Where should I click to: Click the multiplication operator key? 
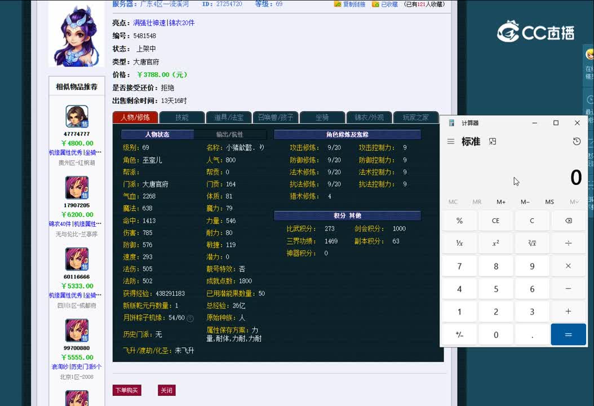pyautogui.click(x=568, y=266)
